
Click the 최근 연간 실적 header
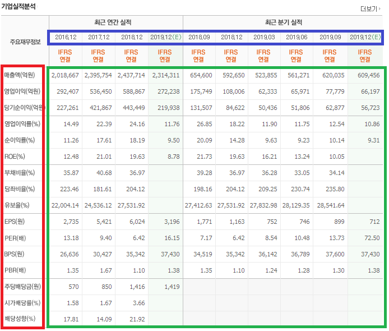pyautogui.click(x=113, y=22)
